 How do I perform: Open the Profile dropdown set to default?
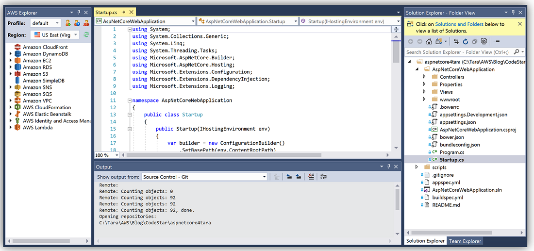point(45,23)
